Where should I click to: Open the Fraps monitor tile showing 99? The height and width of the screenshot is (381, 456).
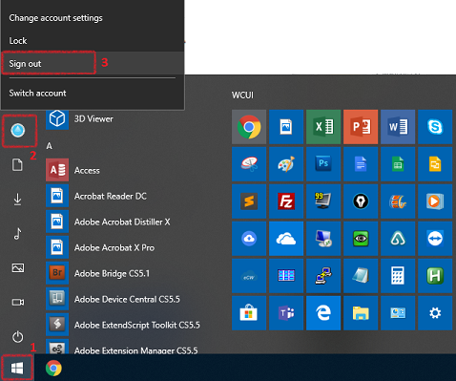coord(323,201)
